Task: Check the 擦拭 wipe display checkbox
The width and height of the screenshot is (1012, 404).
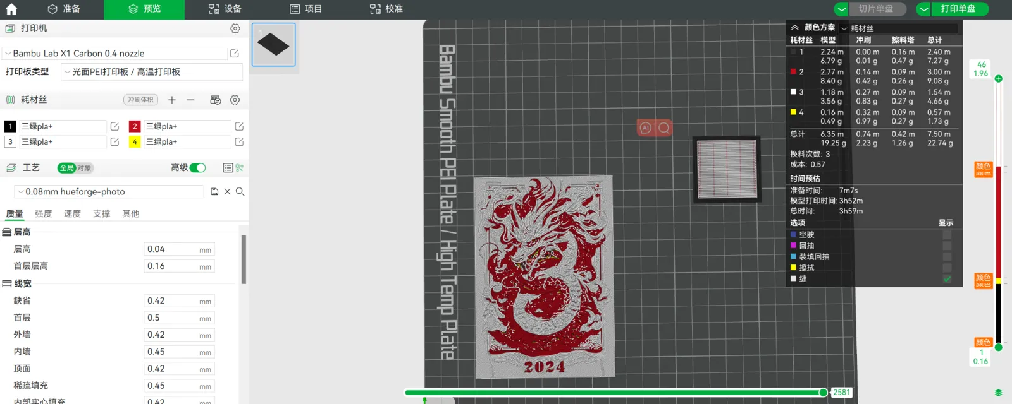Action: (947, 268)
